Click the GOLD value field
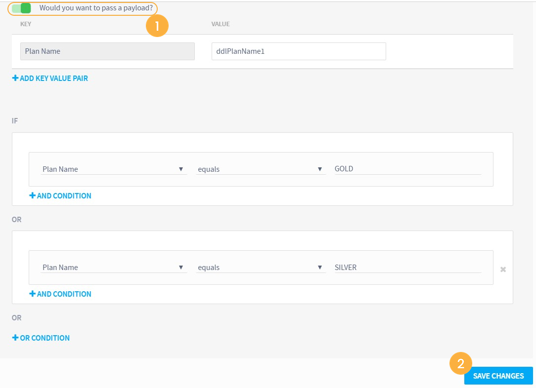This screenshot has width=536, height=388. tap(408, 168)
